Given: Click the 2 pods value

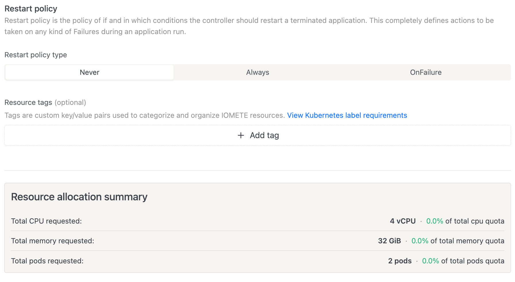Looking at the screenshot, I should 400,261.
